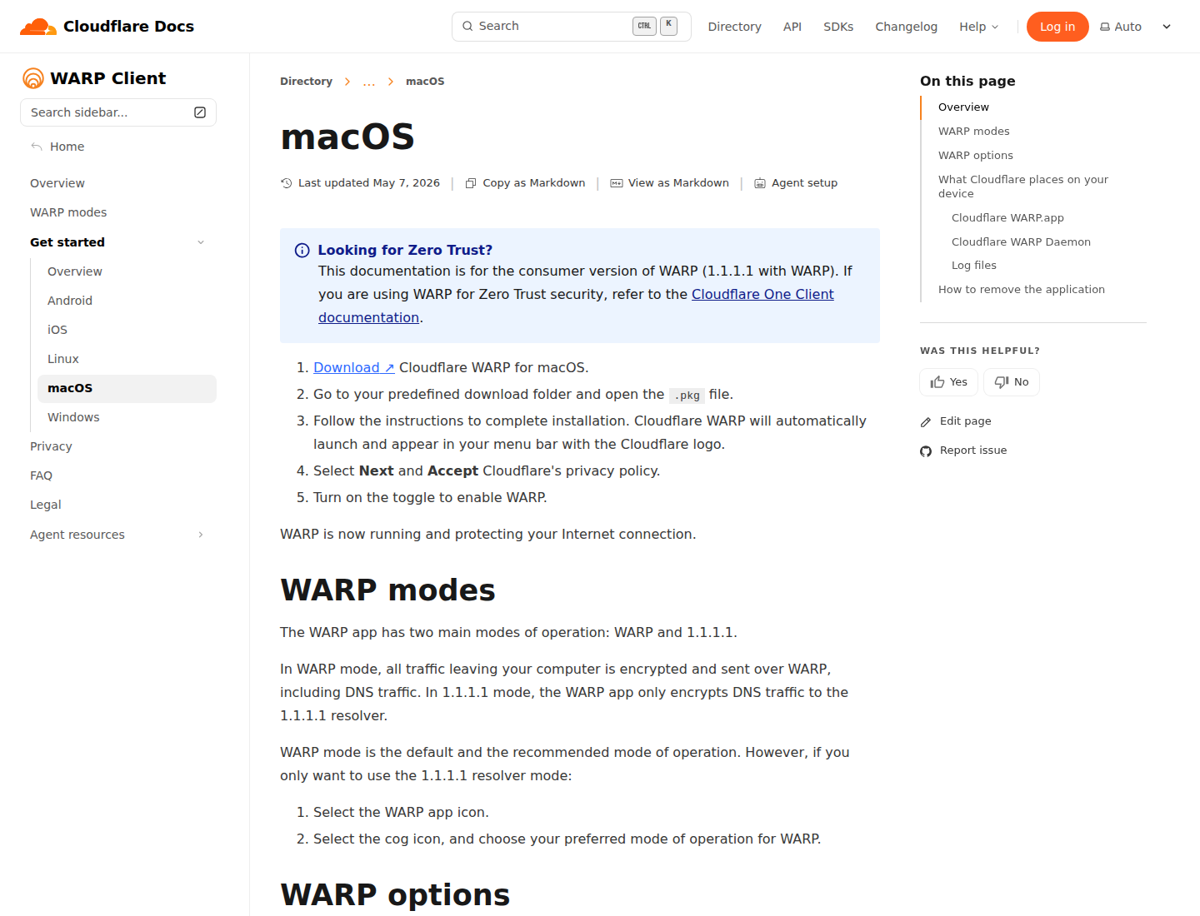Open Legal in the sidebar
This screenshot has width=1200, height=916.
118,505
